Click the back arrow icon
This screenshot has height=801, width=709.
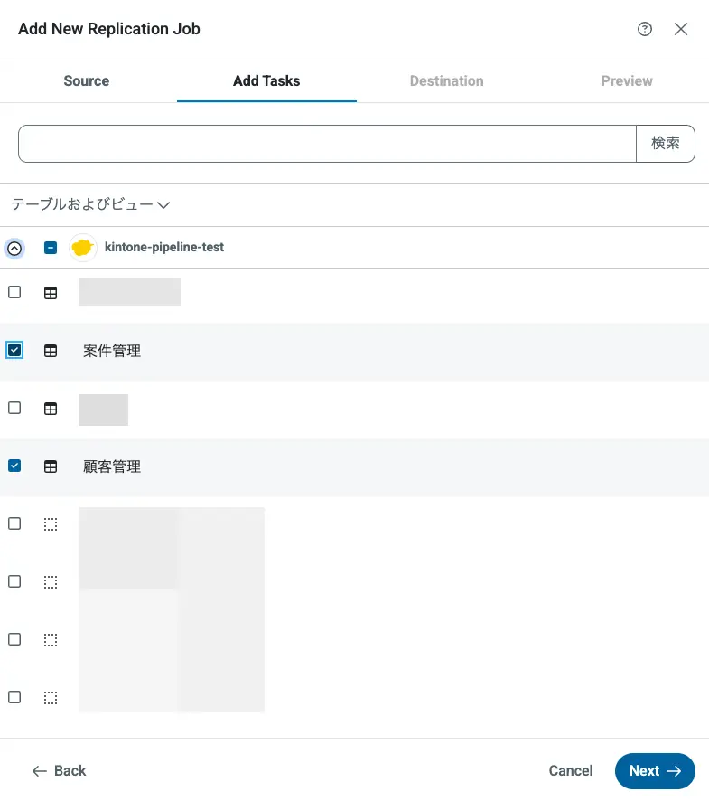click(x=39, y=771)
